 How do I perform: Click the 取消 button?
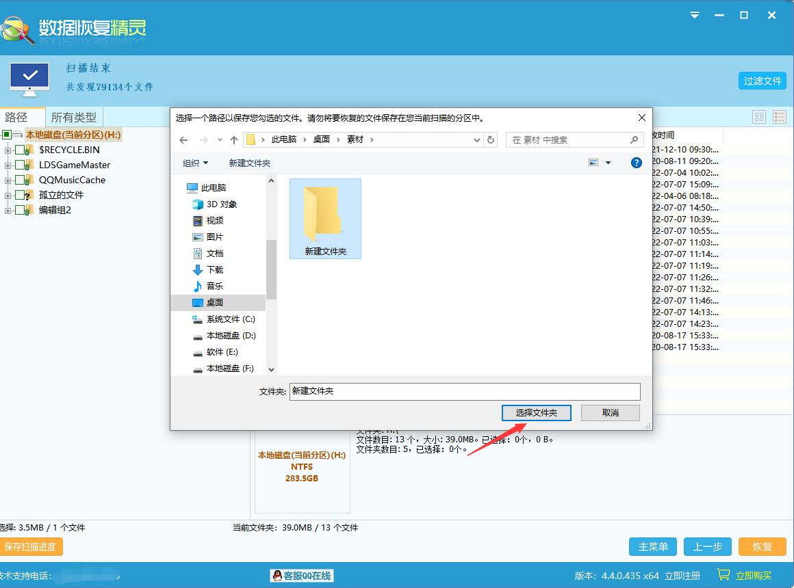610,412
